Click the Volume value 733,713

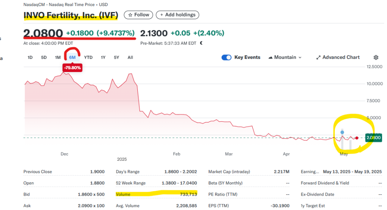coord(189,194)
